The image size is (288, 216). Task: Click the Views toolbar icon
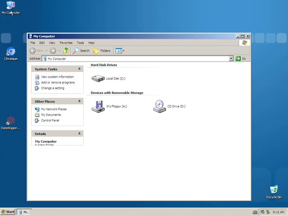click(x=119, y=51)
